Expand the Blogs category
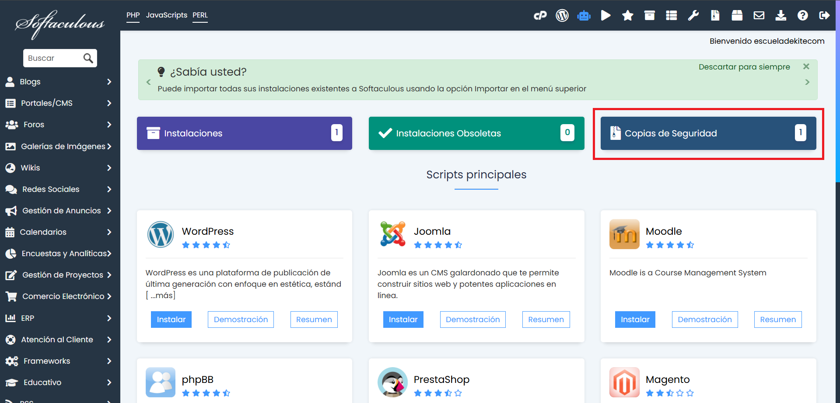This screenshot has height=403, width=840. pos(60,82)
